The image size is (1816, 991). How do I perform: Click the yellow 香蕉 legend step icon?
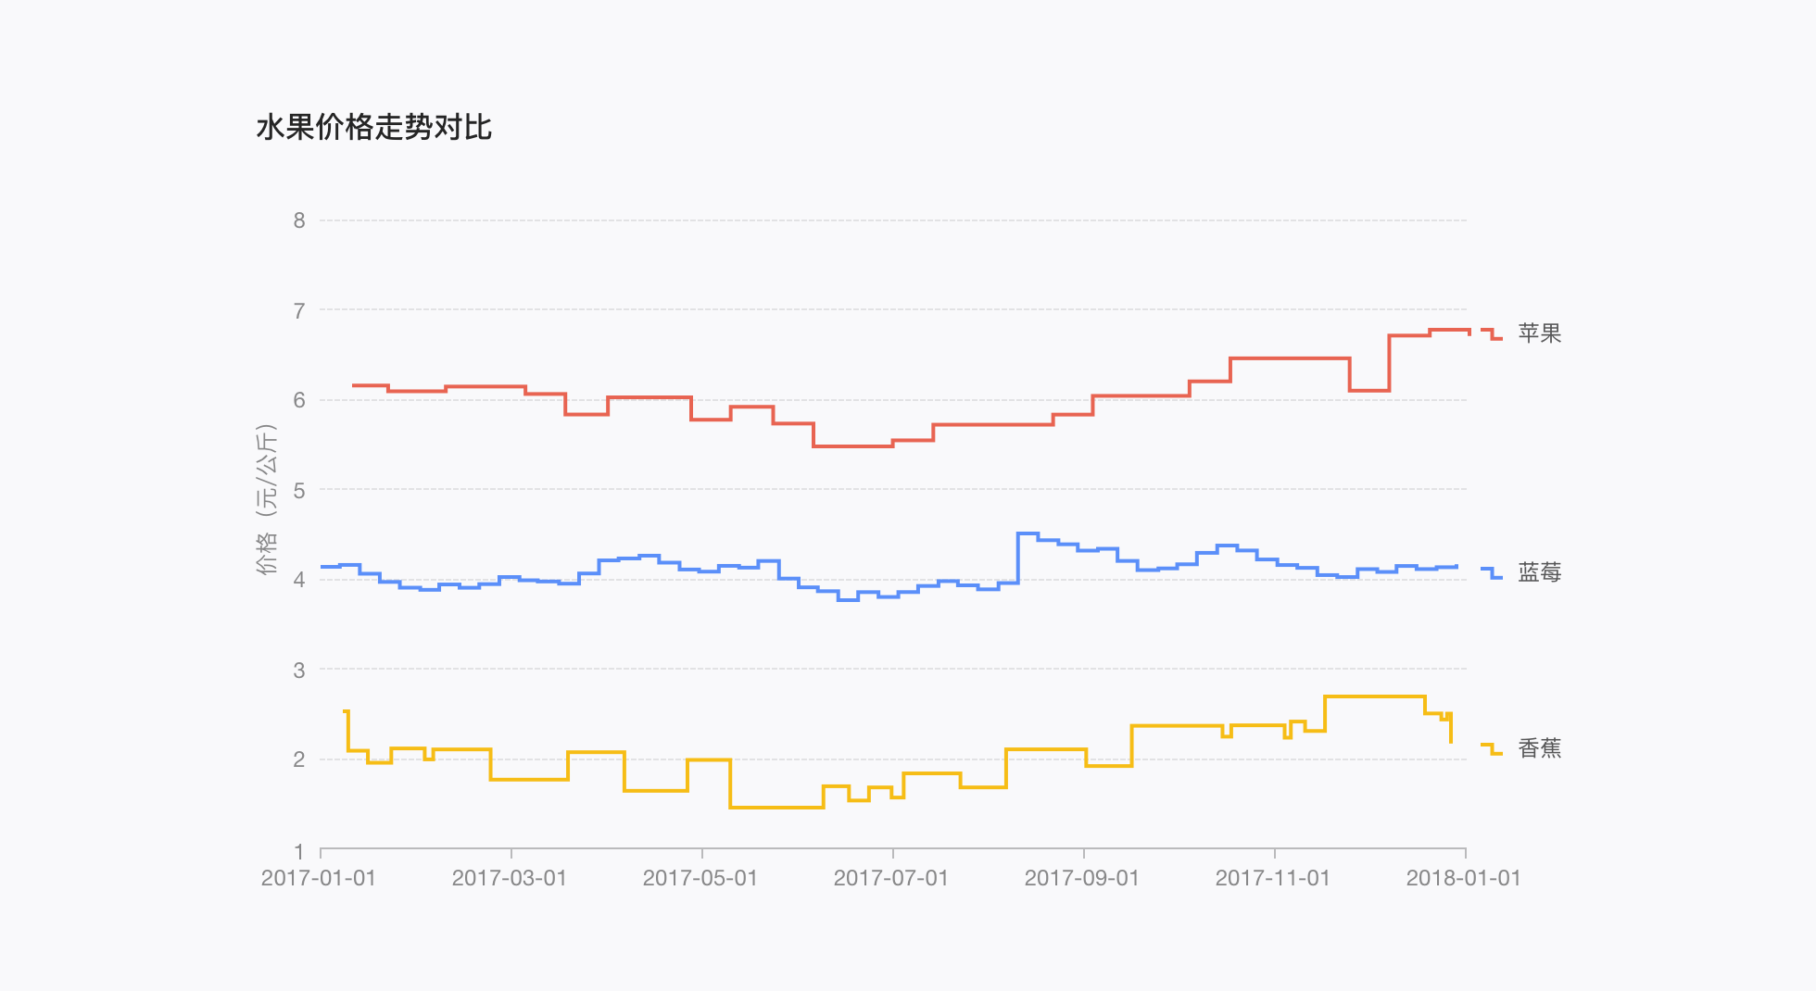click(x=1492, y=749)
